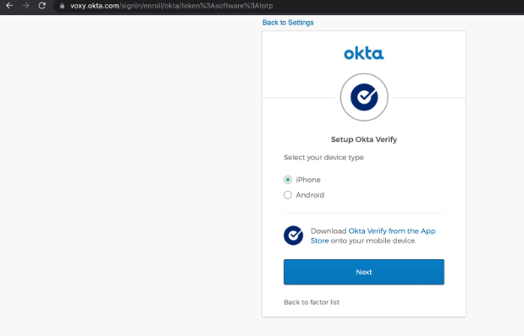Click the blue Next button
This screenshot has width=524, height=336.
(x=364, y=272)
